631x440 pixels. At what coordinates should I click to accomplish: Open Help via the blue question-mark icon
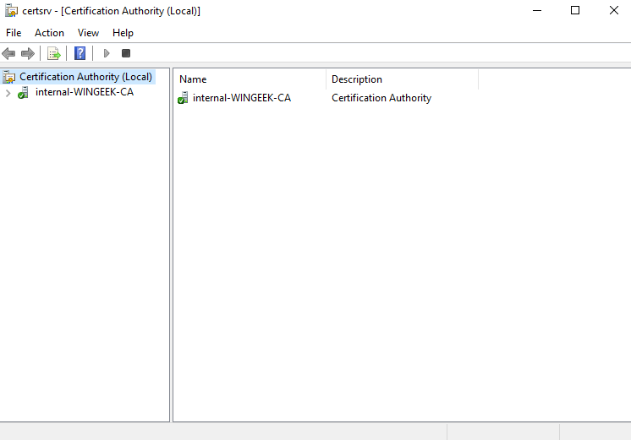point(80,53)
